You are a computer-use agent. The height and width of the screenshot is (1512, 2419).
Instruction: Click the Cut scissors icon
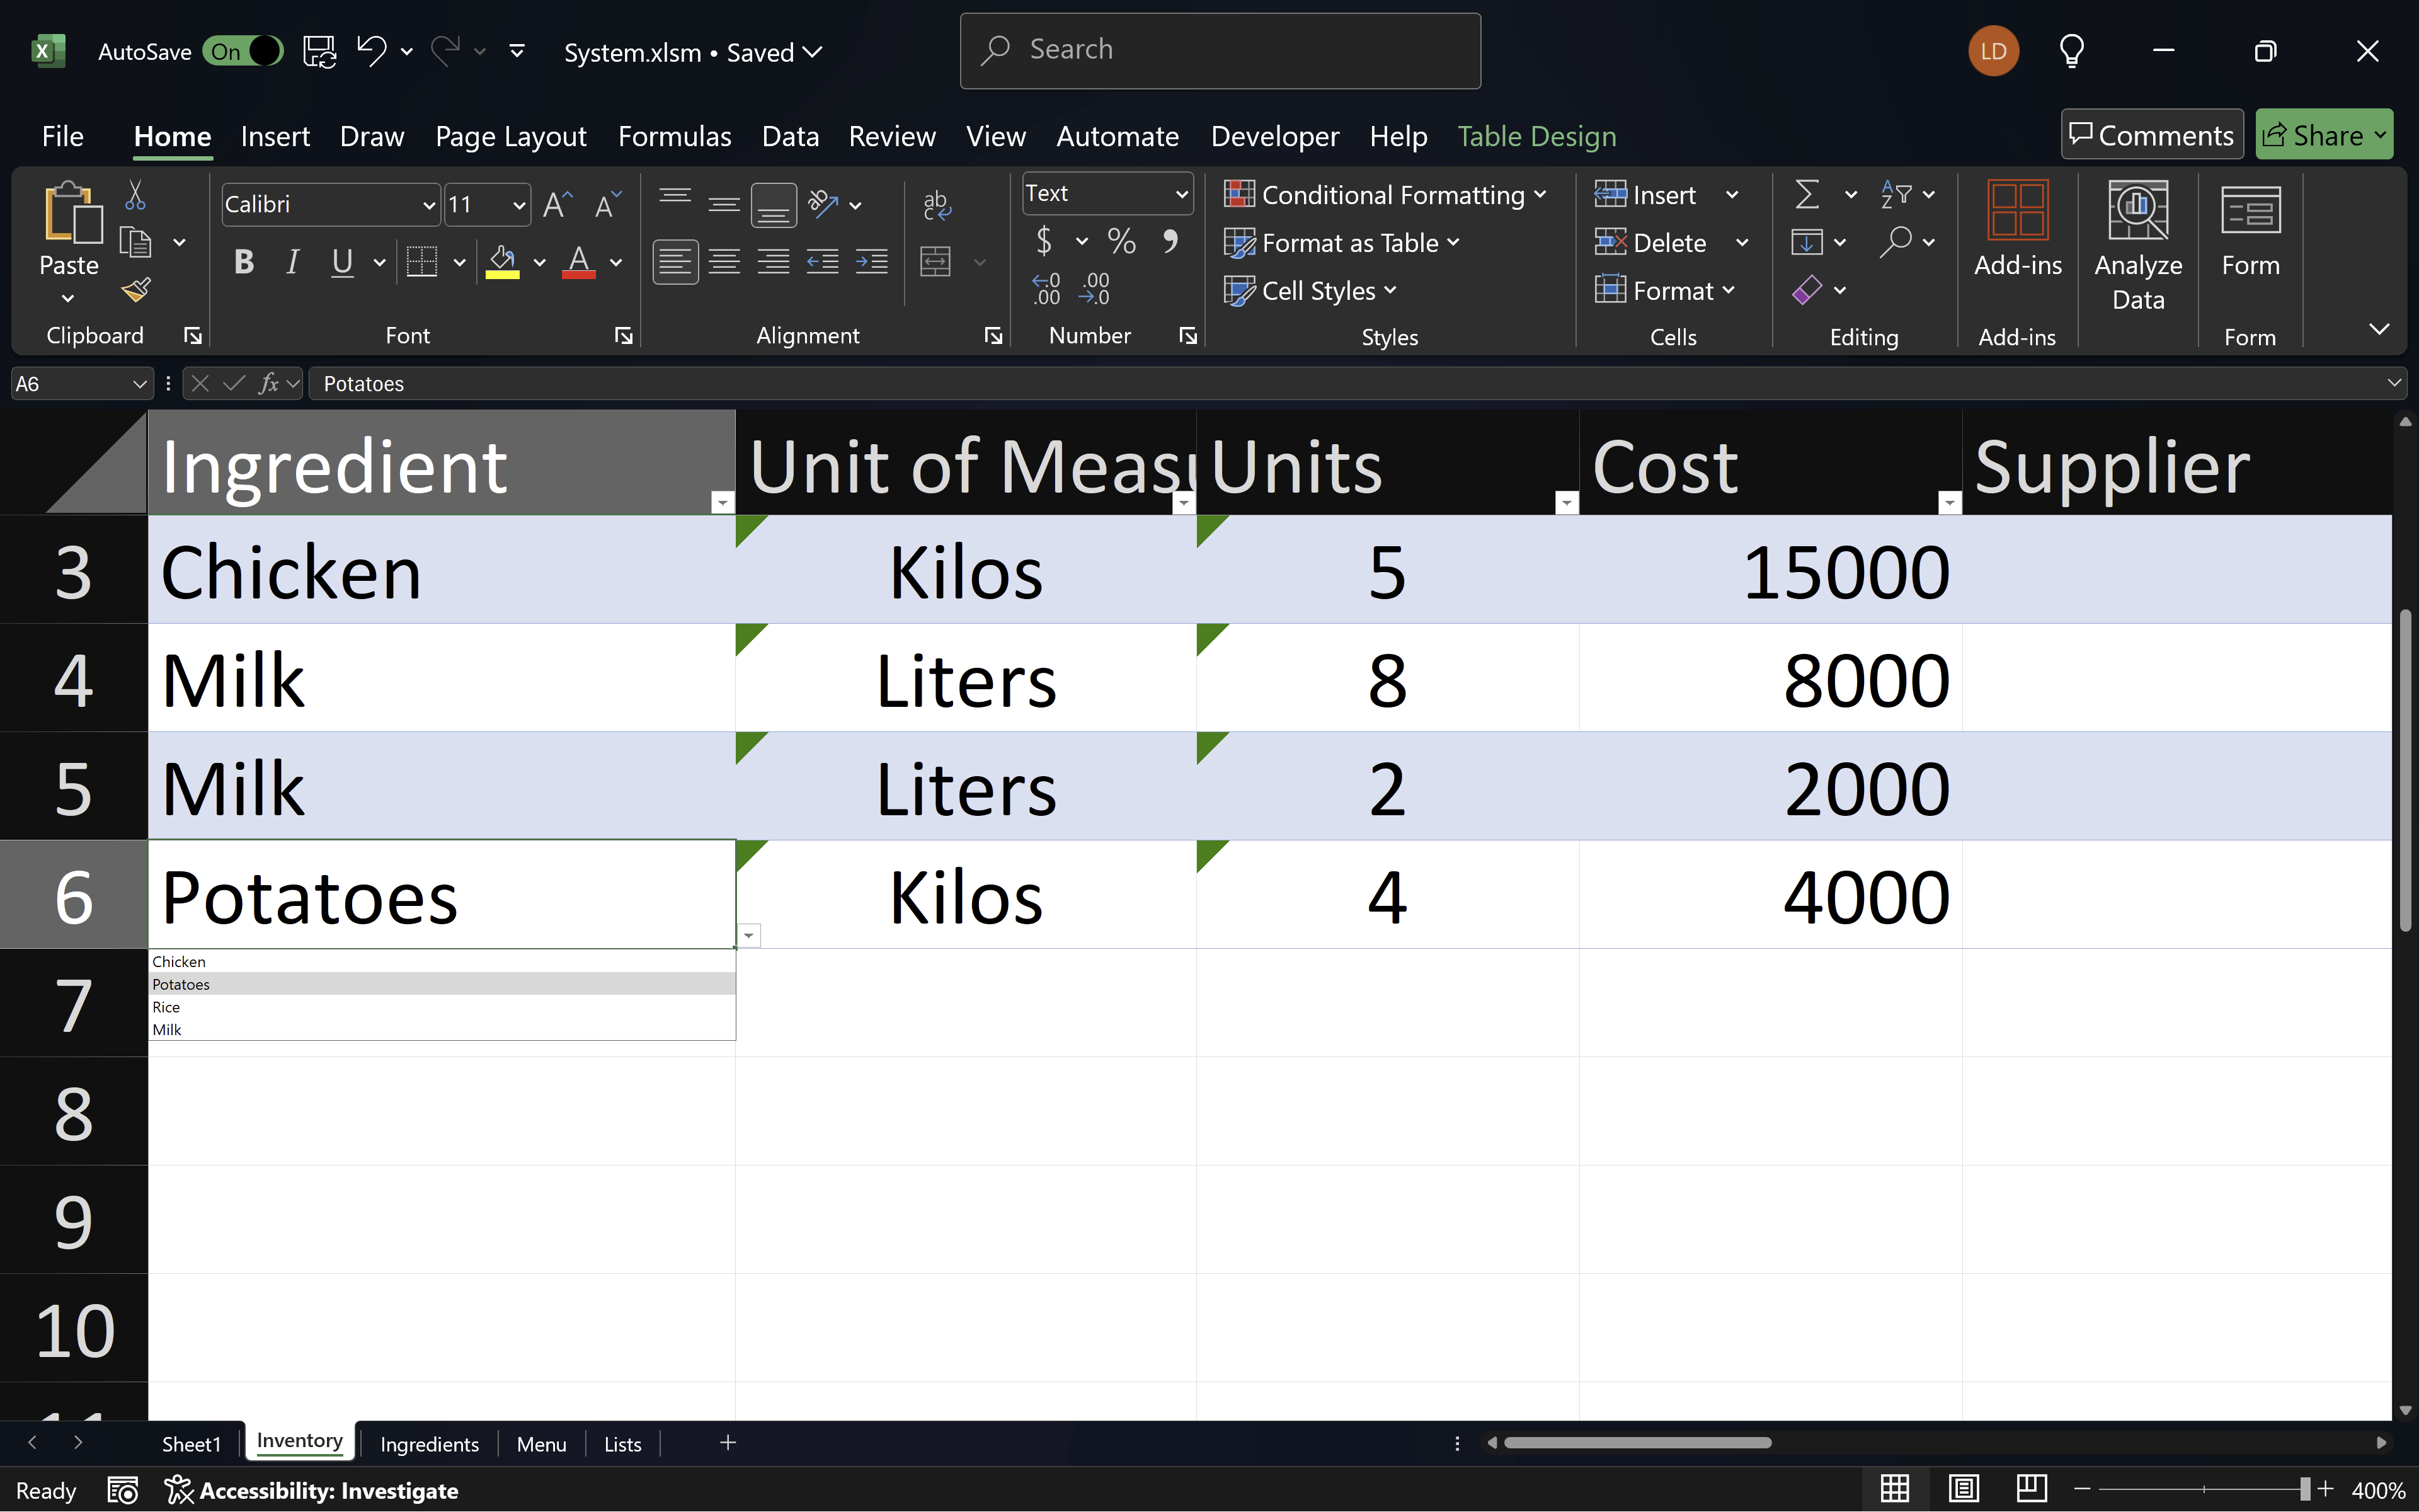(135, 195)
